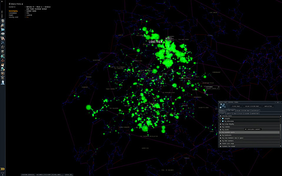Click the Unflatten button
Viewport: 282px width, 176px height.
[268, 106]
